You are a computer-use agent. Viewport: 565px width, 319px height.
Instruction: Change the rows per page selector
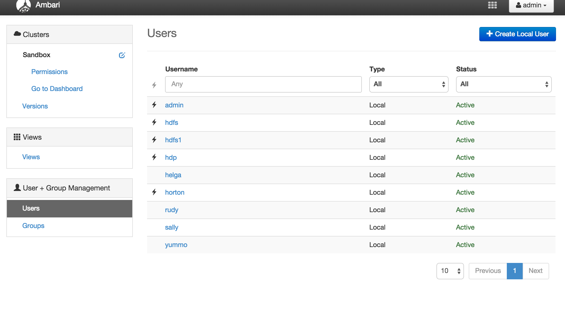[x=450, y=271]
